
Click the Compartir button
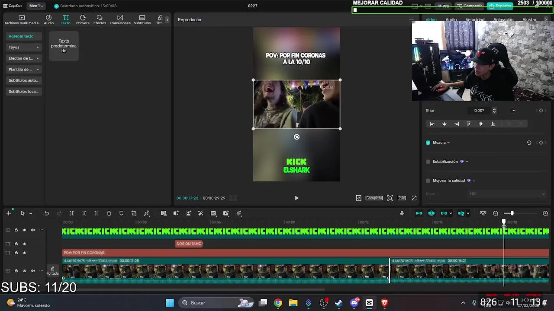pos(470,6)
